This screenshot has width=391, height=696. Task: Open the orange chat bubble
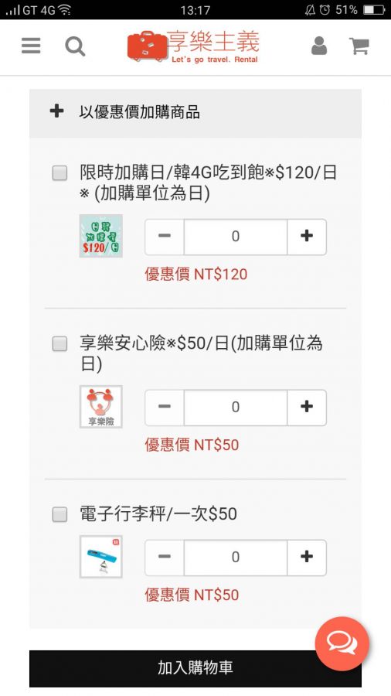[x=342, y=643]
